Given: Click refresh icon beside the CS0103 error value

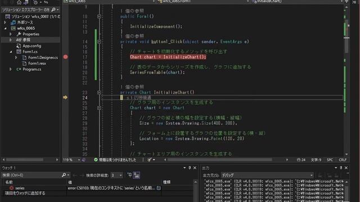Looking at the screenshot, I should pyautogui.click(x=159, y=188).
